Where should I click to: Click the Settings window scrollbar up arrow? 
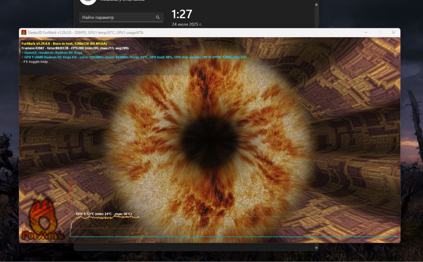316,5
